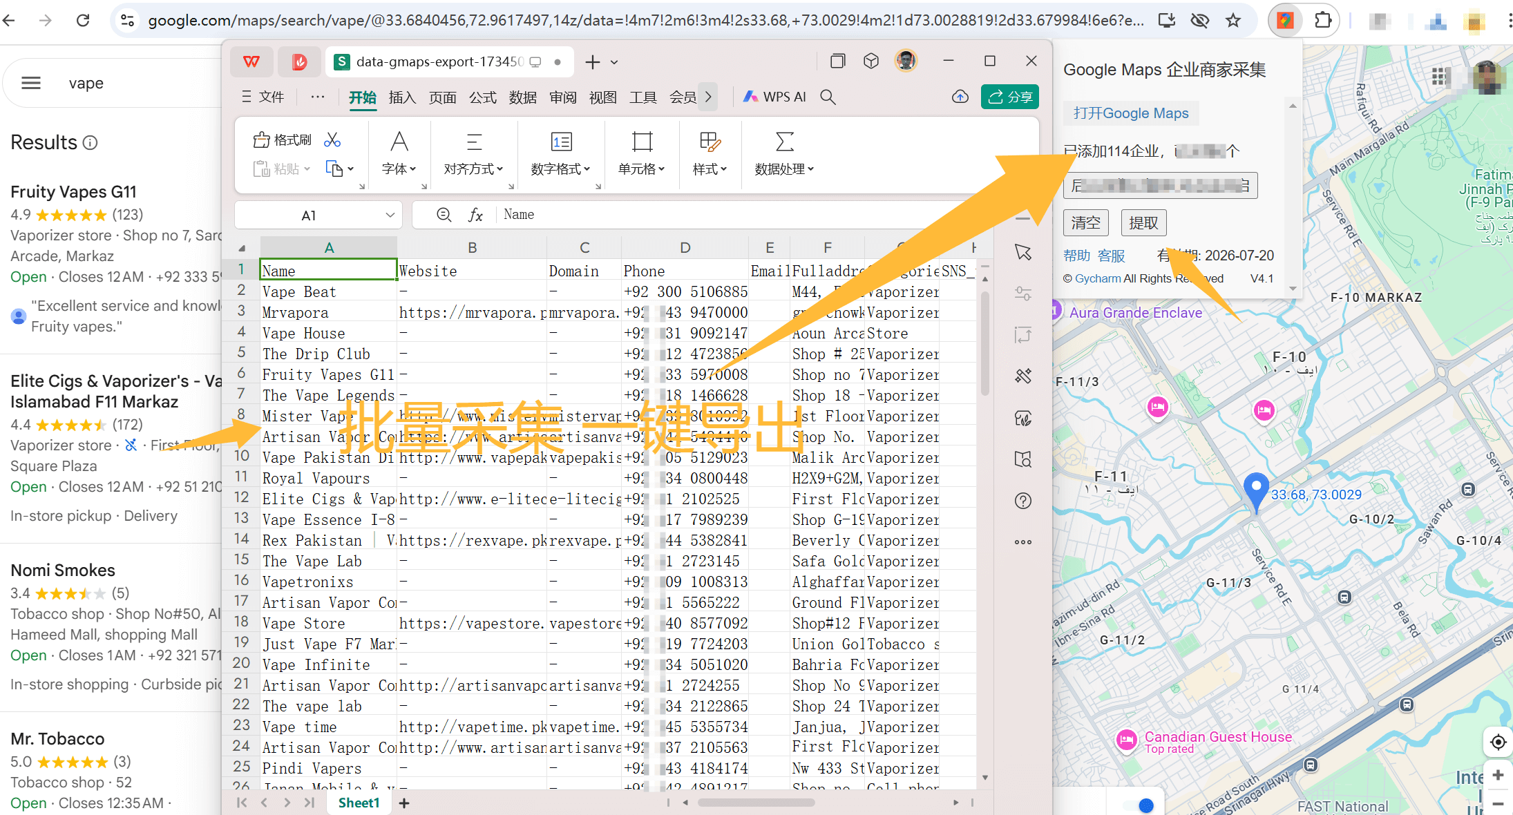Image resolution: width=1513 pixels, height=815 pixels.
Task: Click the green 分享 share button
Action: [1009, 97]
